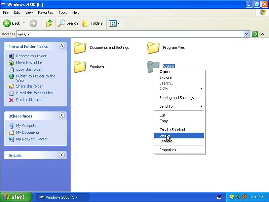This screenshot has width=269, height=202.
Task: Click the security shield tray icon
Action: tap(232, 197)
